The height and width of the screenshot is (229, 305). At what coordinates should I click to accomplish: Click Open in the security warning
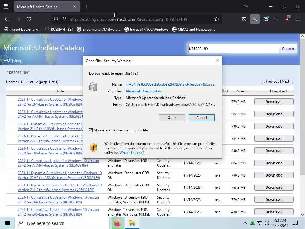[172, 117]
